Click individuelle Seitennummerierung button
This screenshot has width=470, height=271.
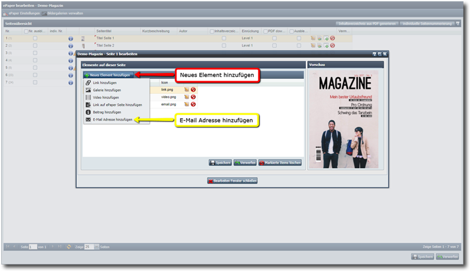coord(427,24)
